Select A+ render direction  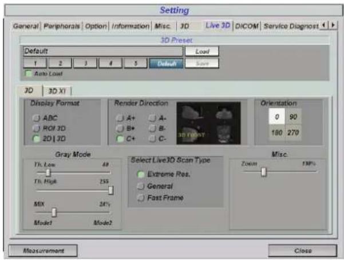point(120,118)
